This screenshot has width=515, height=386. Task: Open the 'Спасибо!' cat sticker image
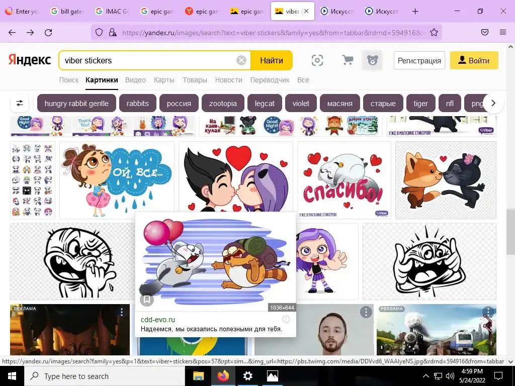tap(344, 180)
